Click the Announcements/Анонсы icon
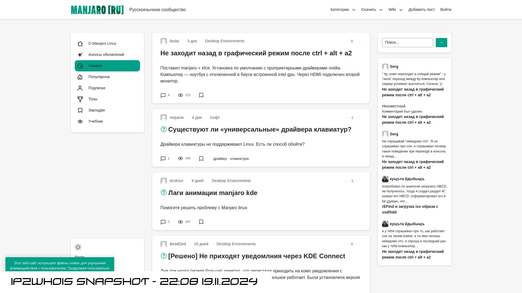 coord(80,54)
